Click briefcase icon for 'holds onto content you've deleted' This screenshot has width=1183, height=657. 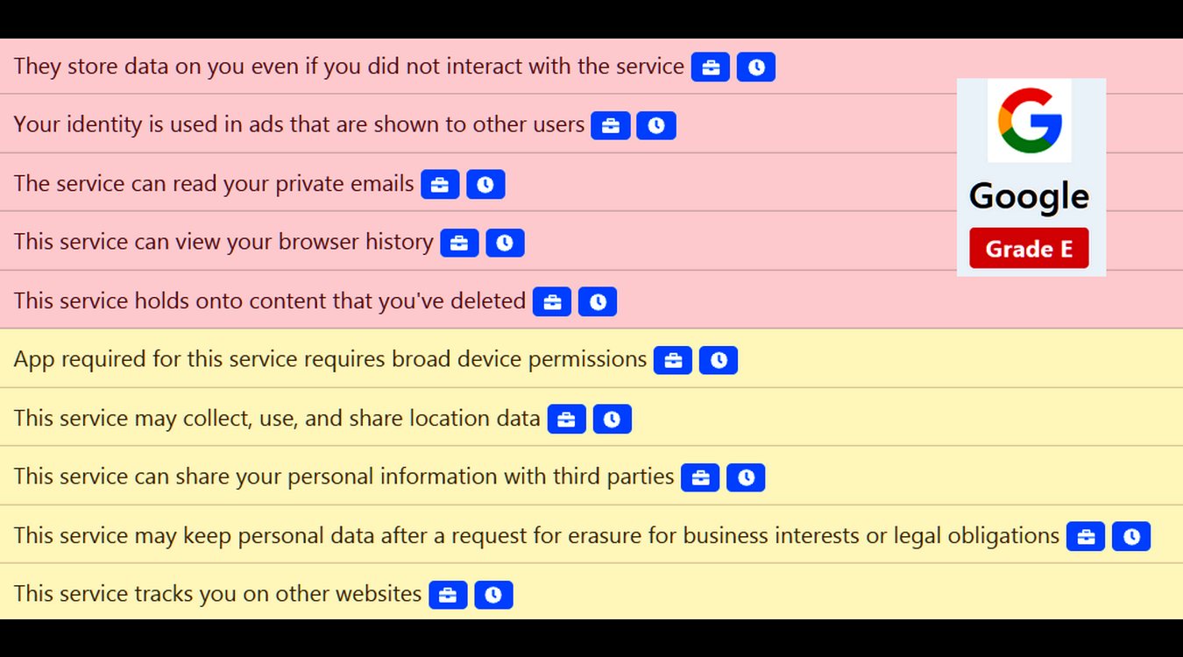pyautogui.click(x=552, y=302)
